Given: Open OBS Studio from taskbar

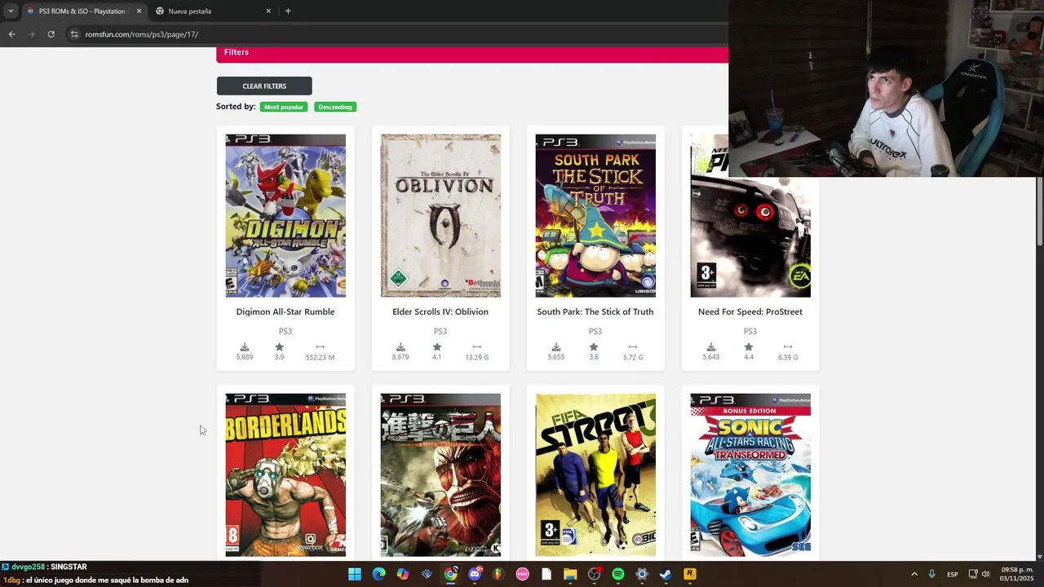Looking at the screenshot, I should tap(594, 574).
